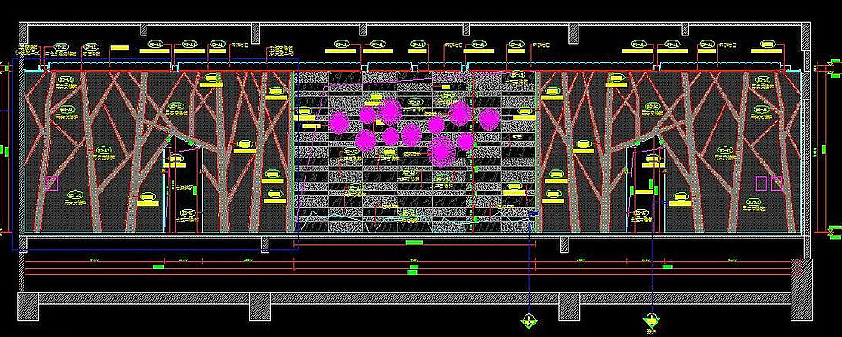The image size is (842, 337).
Task: Click the green marker at bottom center dimension line
Action: pyautogui.click(x=413, y=269)
